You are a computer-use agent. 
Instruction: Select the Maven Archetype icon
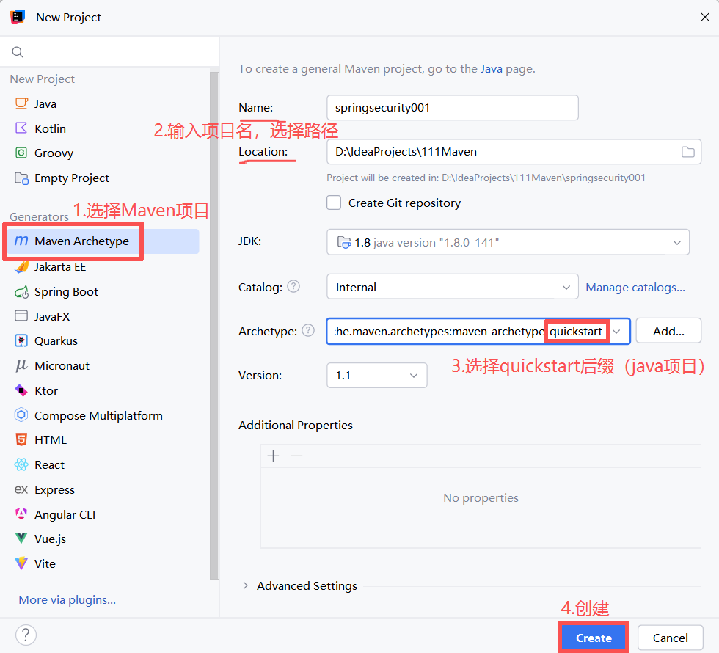tap(21, 241)
